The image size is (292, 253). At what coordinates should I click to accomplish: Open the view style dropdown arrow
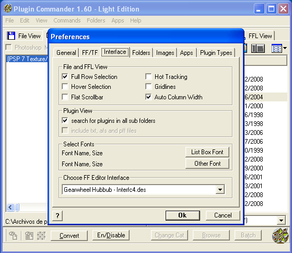point(285,48)
